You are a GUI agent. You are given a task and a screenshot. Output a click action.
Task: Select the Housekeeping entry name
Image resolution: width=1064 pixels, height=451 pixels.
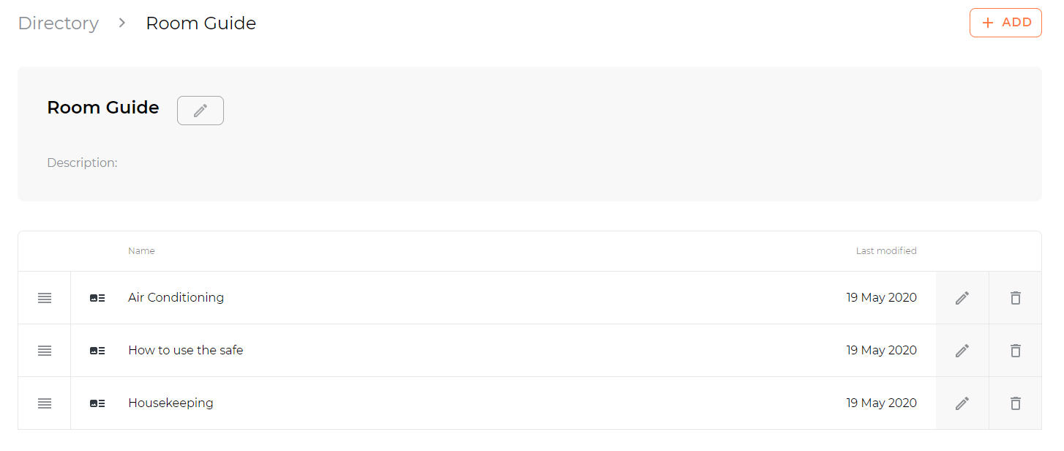(x=171, y=403)
